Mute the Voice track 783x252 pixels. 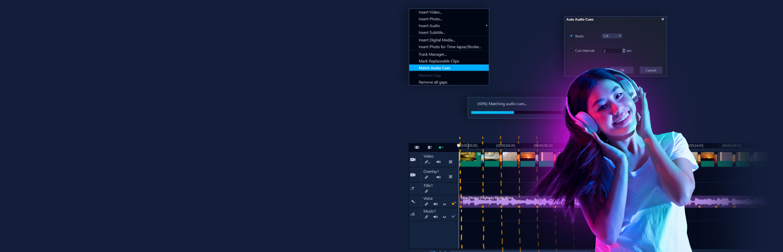click(436, 204)
